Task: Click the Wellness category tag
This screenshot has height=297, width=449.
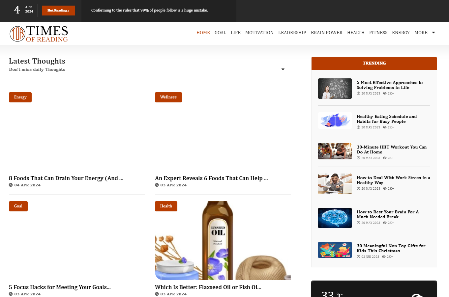Action: [x=168, y=97]
